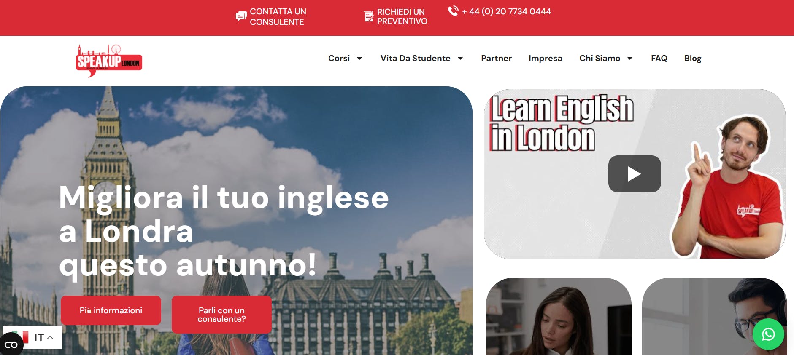Open the woman studying image card
Screen dimensions: 794x355
click(x=559, y=316)
